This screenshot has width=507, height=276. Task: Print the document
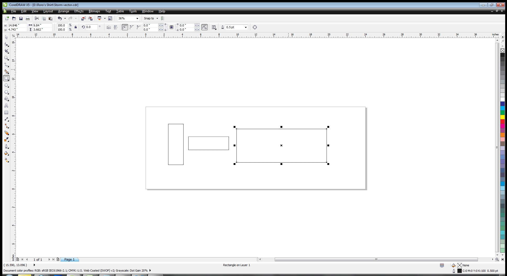(x=27, y=18)
